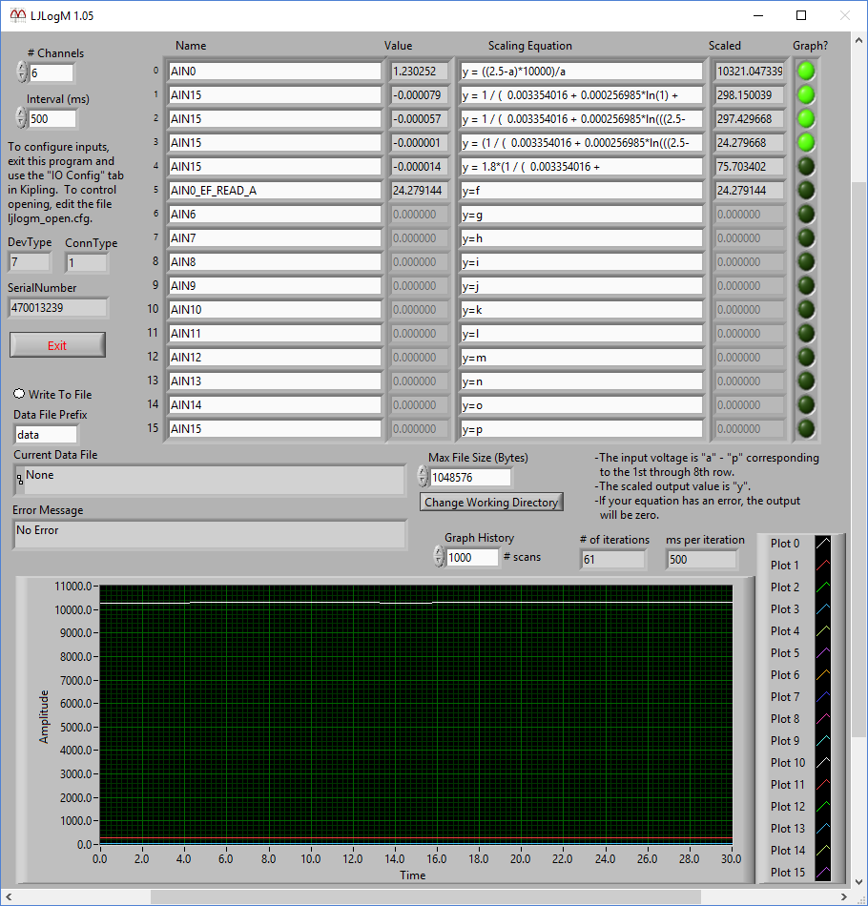The width and height of the screenshot is (868, 906).
Task: Edit the Data File Prefix field
Action: 45,434
